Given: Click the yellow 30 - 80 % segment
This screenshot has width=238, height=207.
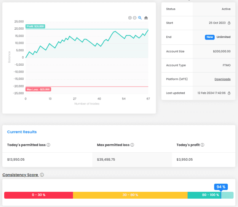Looking at the screenshot, I should click(130, 195).
